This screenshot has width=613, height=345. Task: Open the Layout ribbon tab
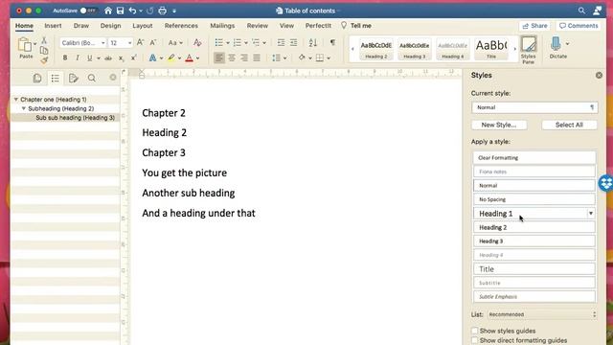tap(143, 26)
